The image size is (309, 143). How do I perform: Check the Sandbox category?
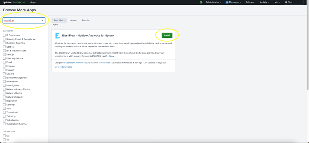point(4,105)
